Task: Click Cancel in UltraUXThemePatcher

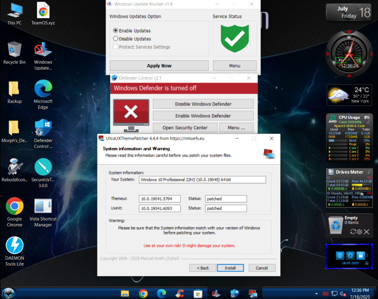Action: tap(262, 268)
